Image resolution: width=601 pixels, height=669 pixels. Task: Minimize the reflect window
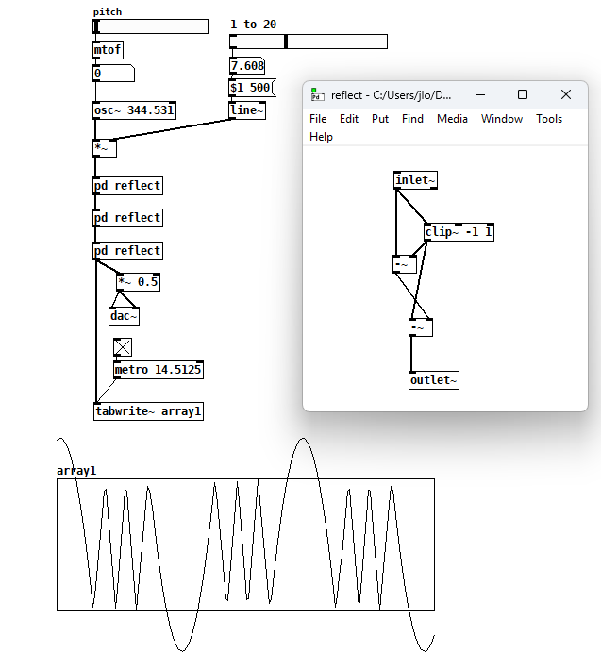pyautogui.click(x=480, y=94)
